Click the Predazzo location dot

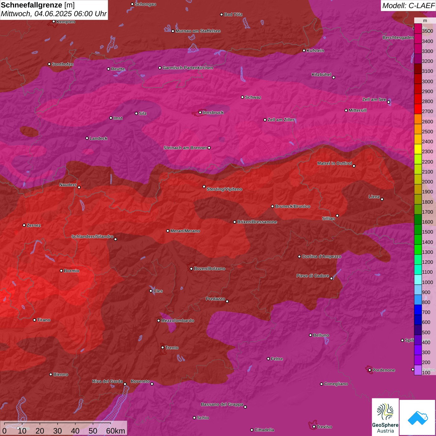coord(227,301)
